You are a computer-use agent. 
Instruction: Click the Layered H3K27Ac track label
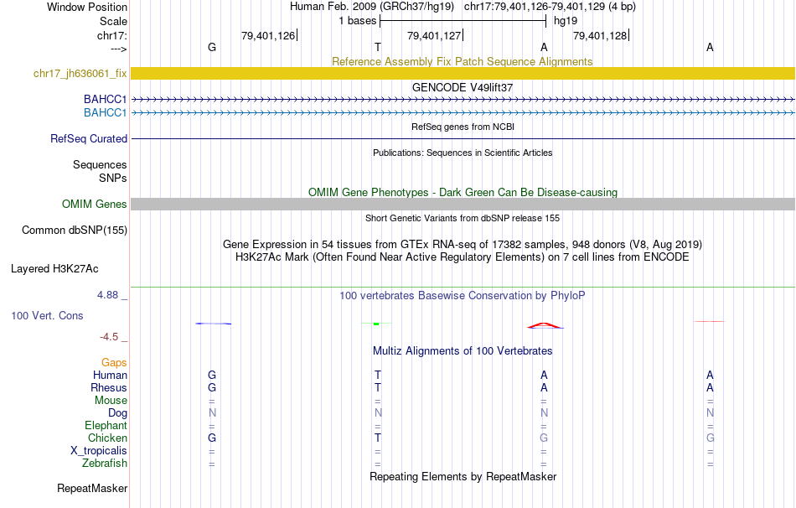[x=54, y=269]
